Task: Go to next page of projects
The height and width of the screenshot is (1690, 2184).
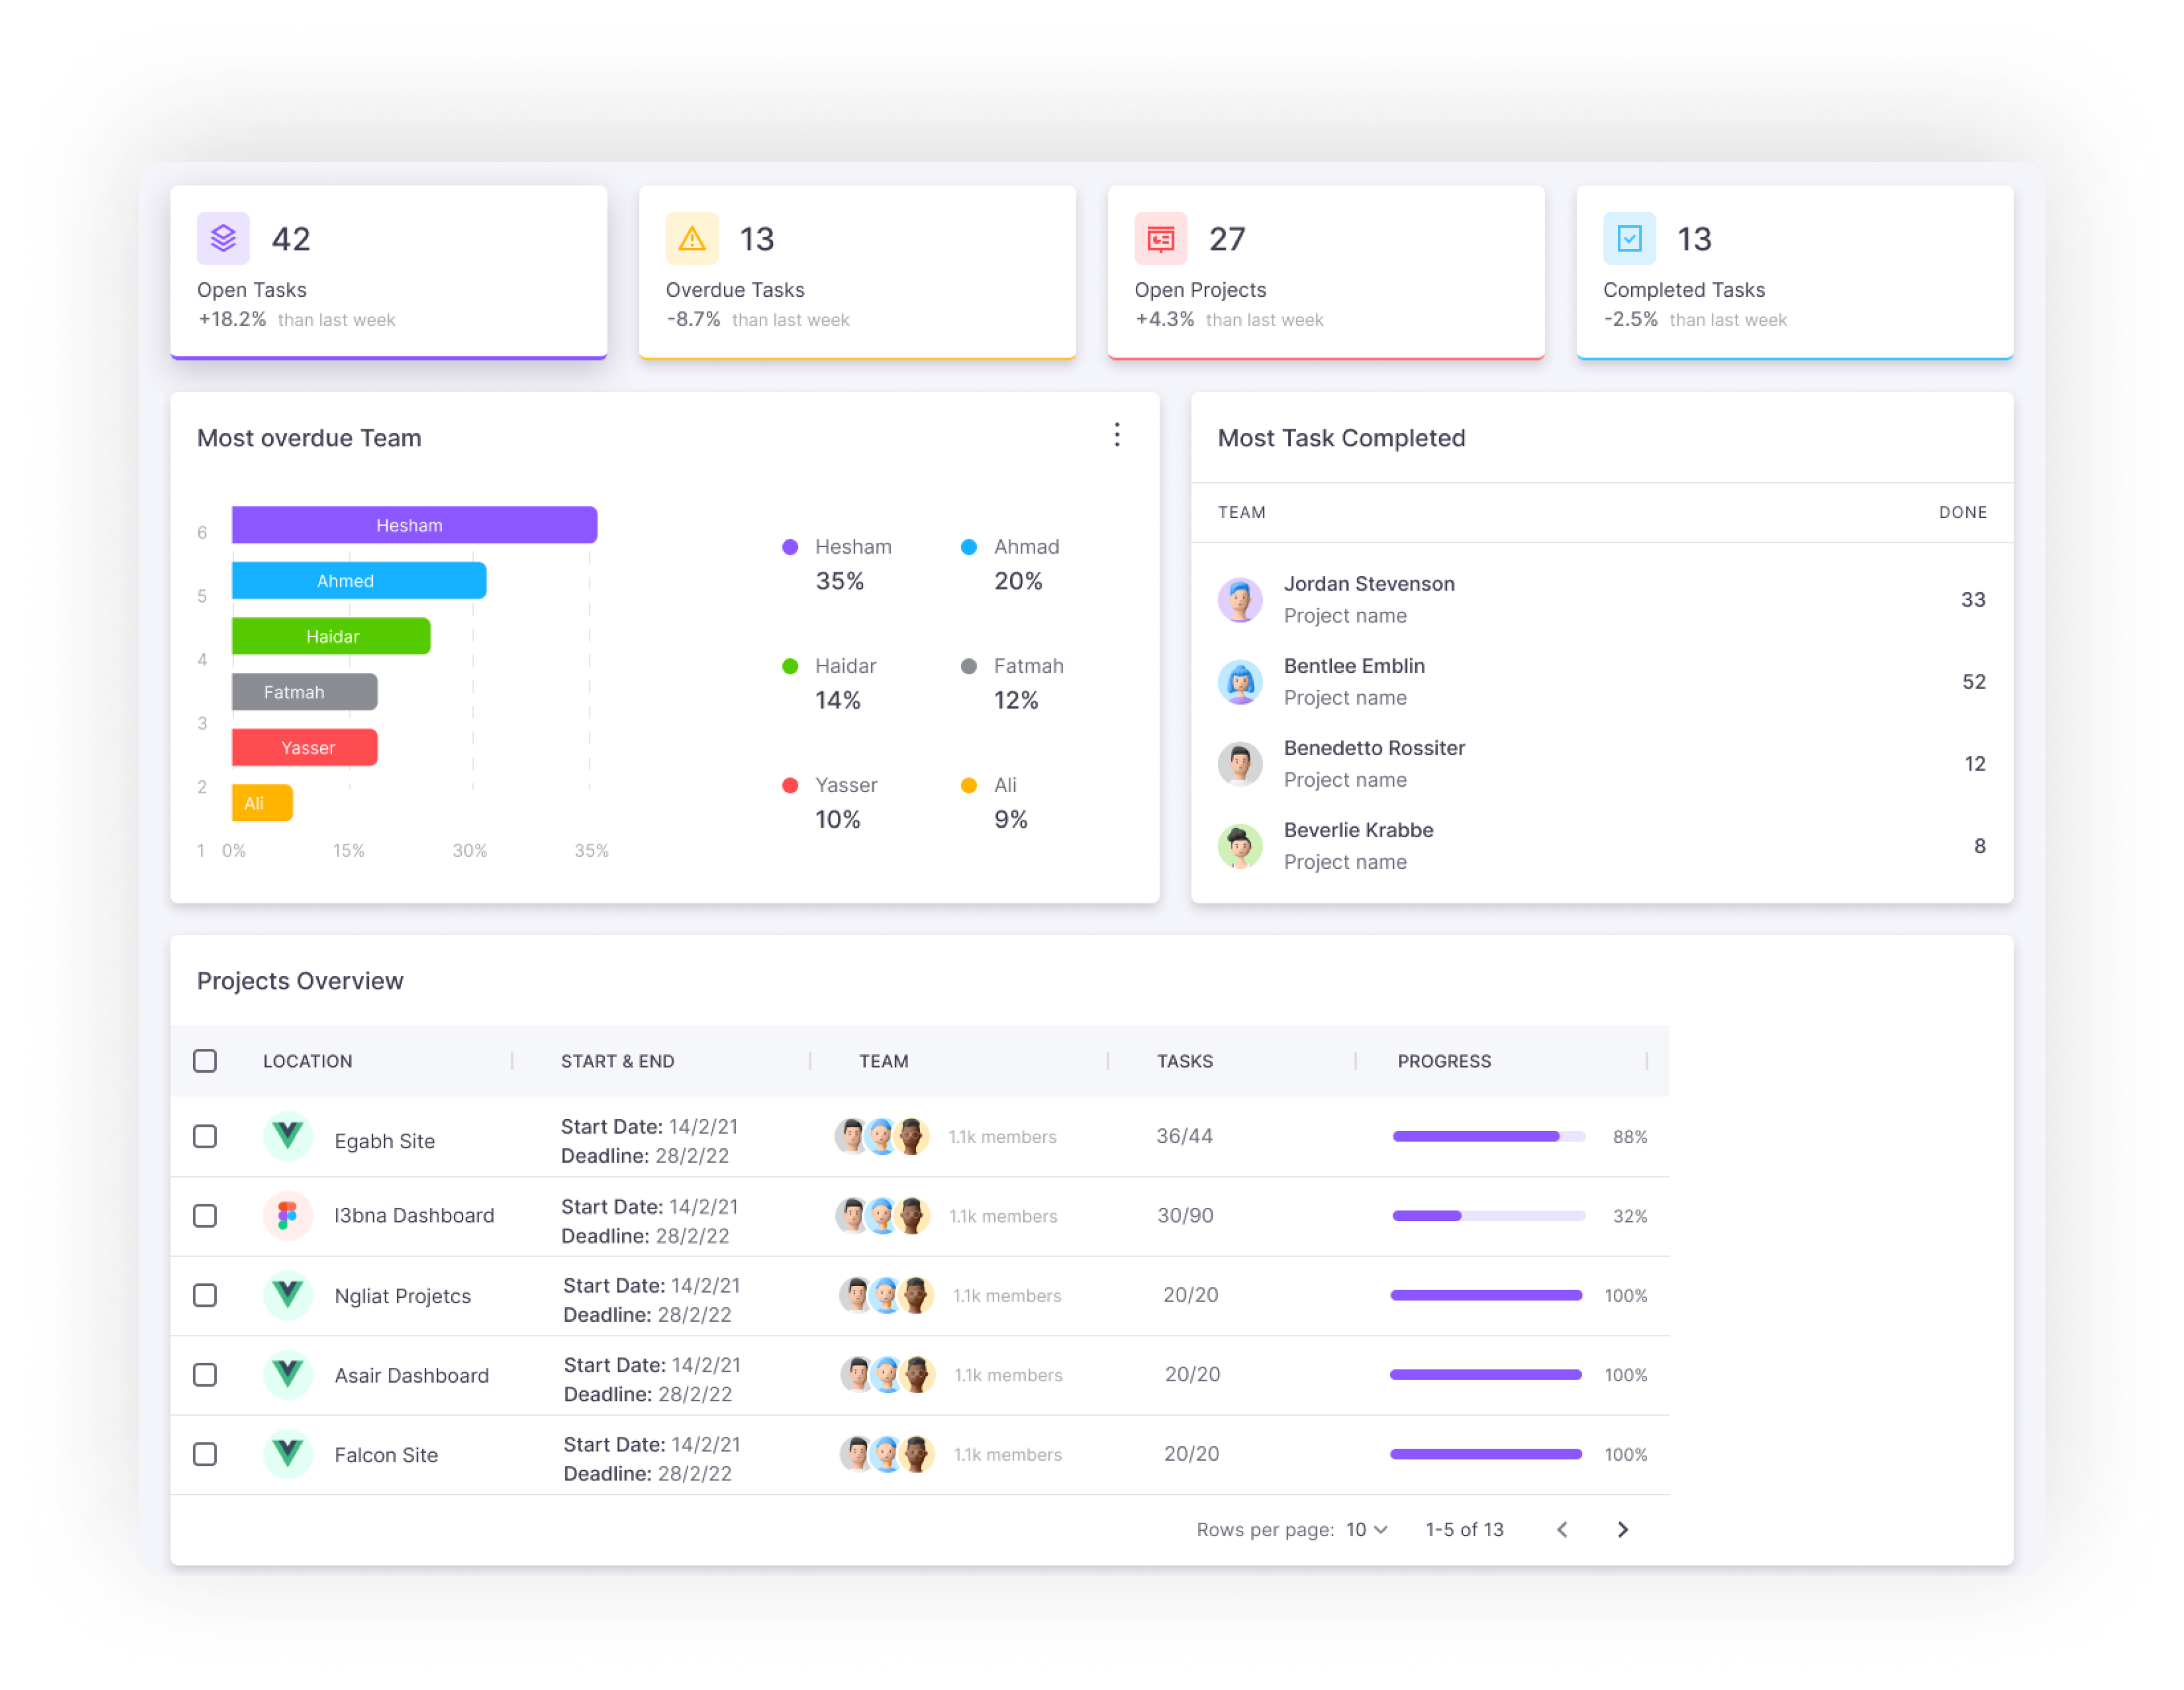Action: pos(1622,1529)
